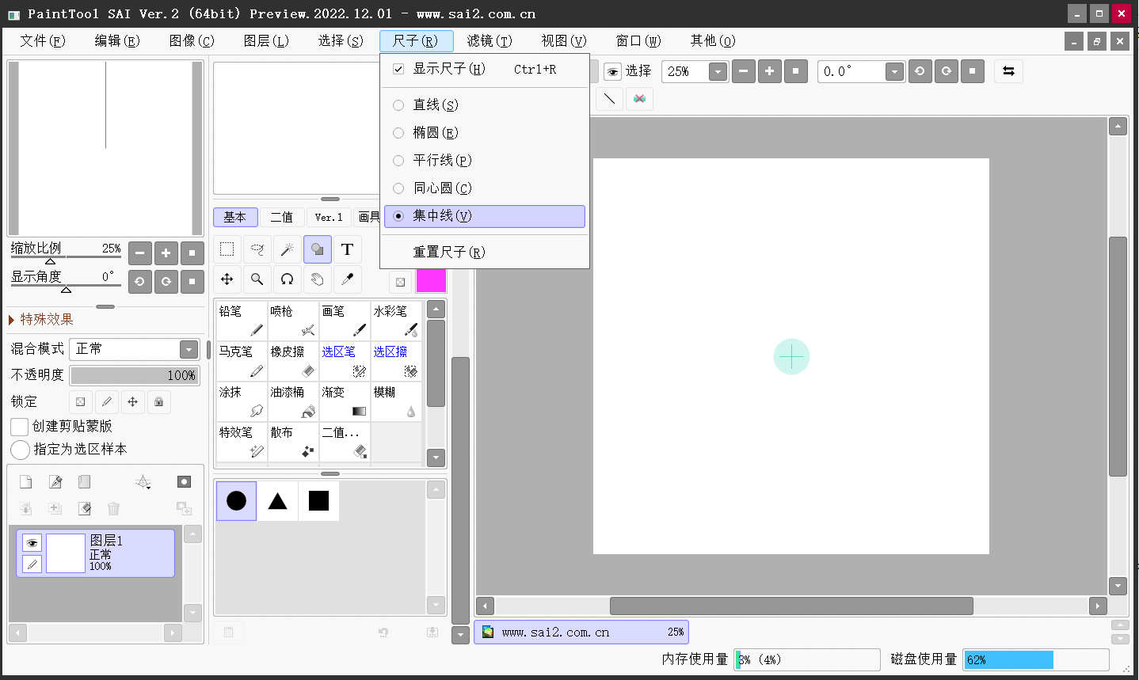Image resolution: width=1139 pixels, height=680 pixels.
Task: Select 同心圆 ruler option
Action: point(485,188)
